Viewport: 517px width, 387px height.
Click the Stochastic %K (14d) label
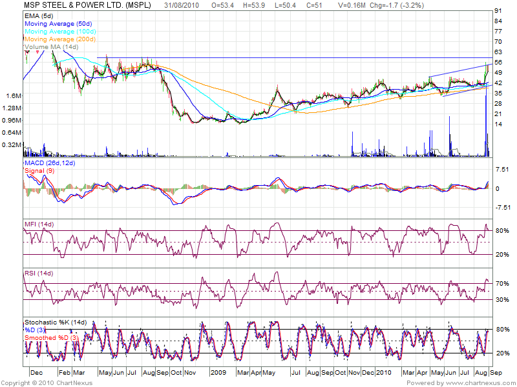tap(55, 321)
